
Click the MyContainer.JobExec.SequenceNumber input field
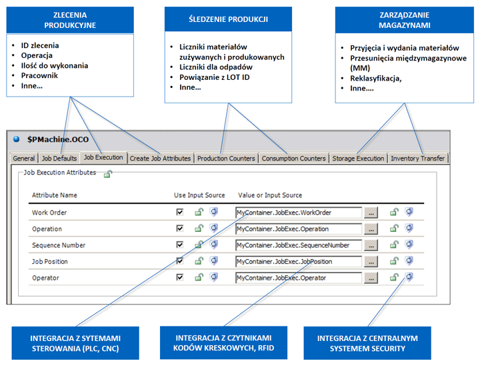pos(298,245)
